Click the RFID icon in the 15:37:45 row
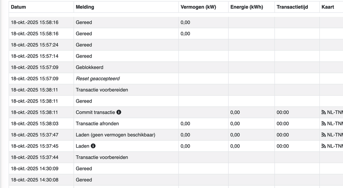The image size is (343, 188). tap(324, 146)
